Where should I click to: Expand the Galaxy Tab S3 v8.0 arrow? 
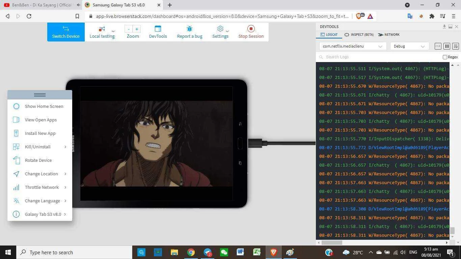[x=65, y=214]
